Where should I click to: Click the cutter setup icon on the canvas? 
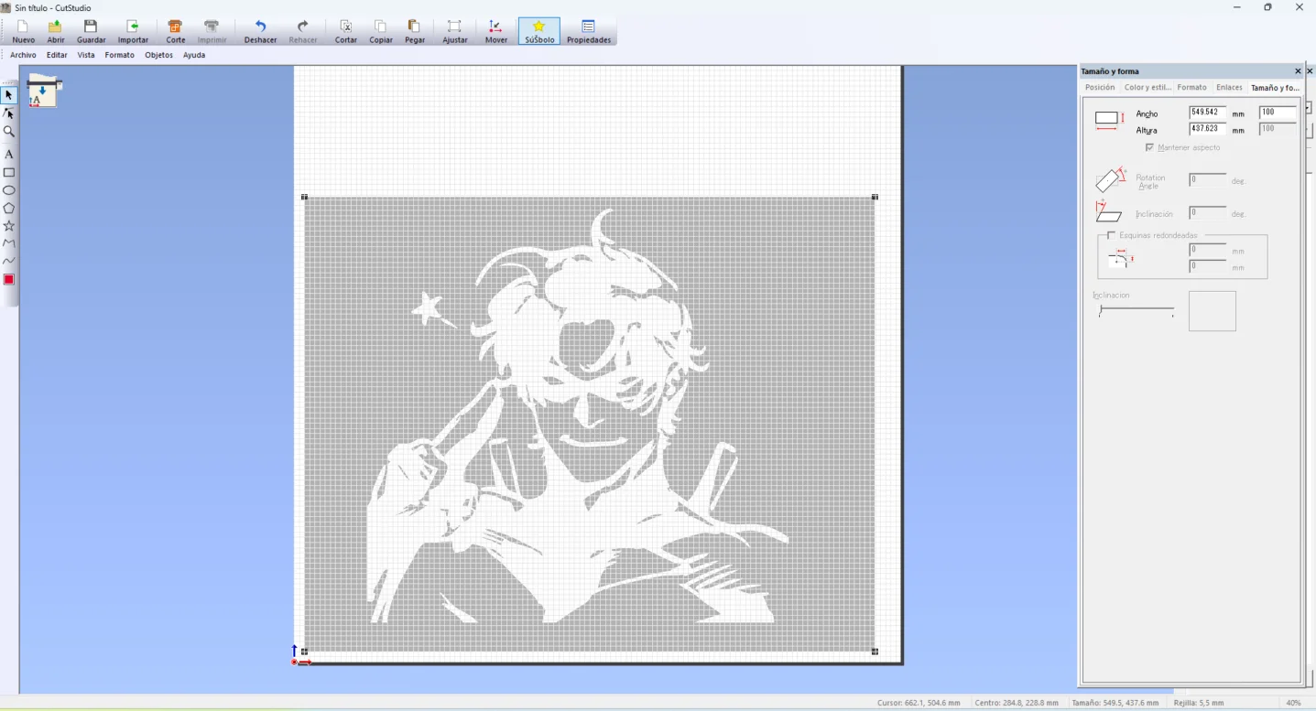pos(44,92)
